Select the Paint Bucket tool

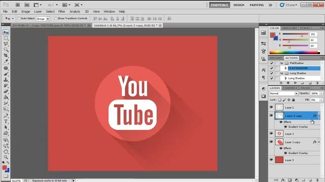[x=6, y=97]
